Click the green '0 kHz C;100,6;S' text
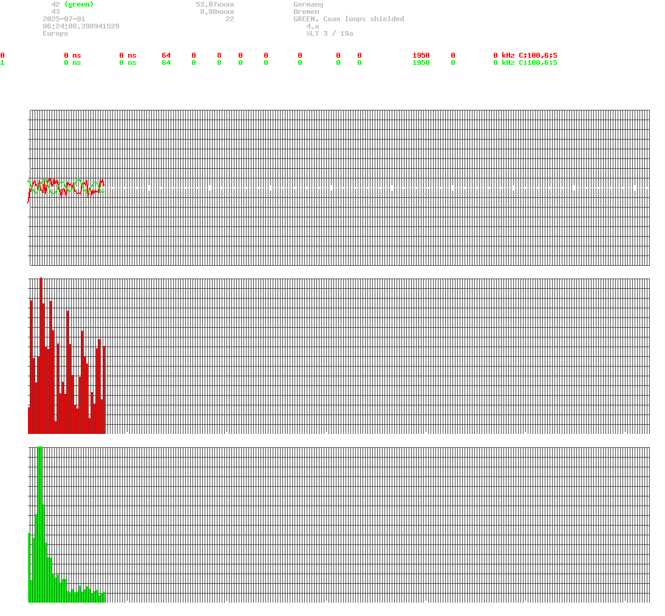 coord(525,63)
